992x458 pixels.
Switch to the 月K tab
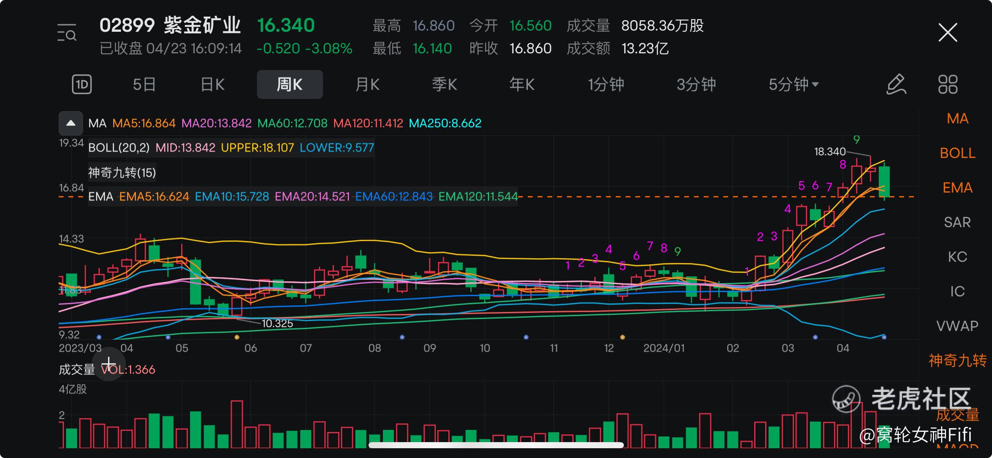[x=367, y=85]
